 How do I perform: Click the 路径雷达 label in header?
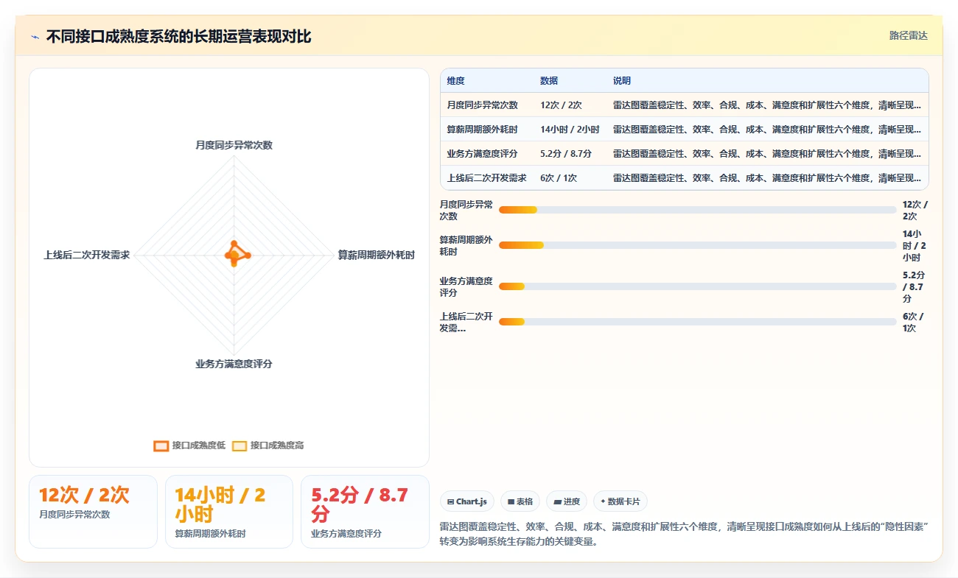click(908, 35)
